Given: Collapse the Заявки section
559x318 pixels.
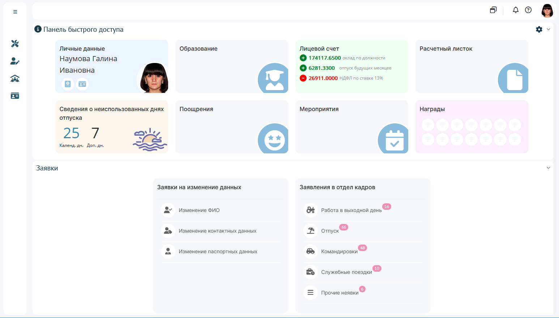Looking at the screenshot, I should 549,168.
